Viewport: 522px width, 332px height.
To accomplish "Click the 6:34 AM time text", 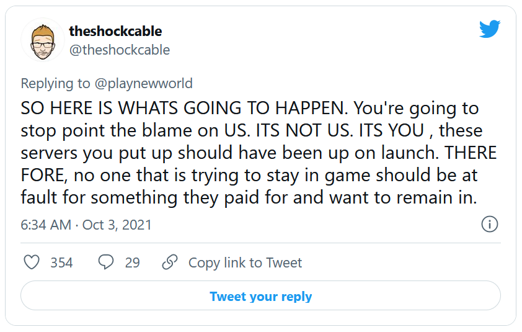I will pyautogui.click(x=46, y=225).
